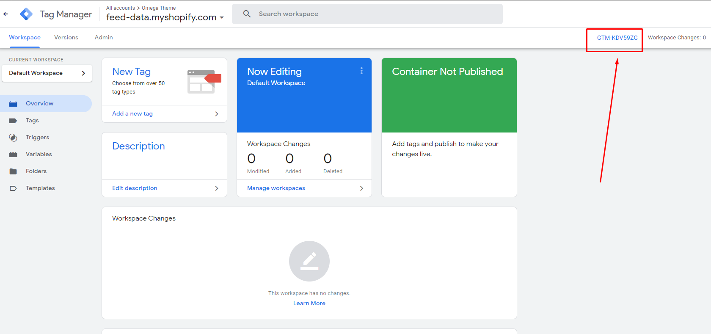Click the search magnifier icon

[x=247, y=14]
